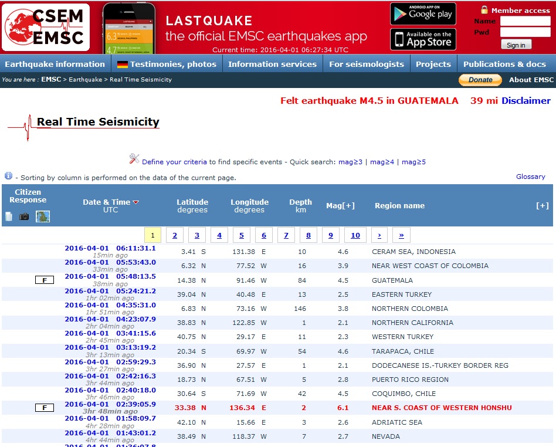Click Earthquake in the breadcrumb
The width and height of the screenshot is (556, 447).
click(86, 79)
